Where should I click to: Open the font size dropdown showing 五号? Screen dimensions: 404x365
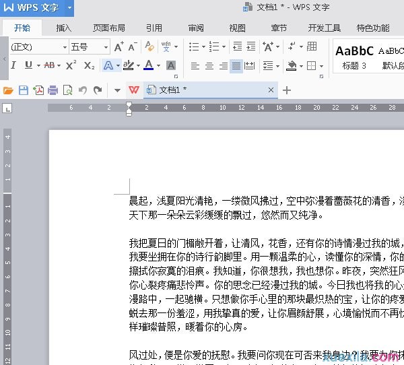106,47
